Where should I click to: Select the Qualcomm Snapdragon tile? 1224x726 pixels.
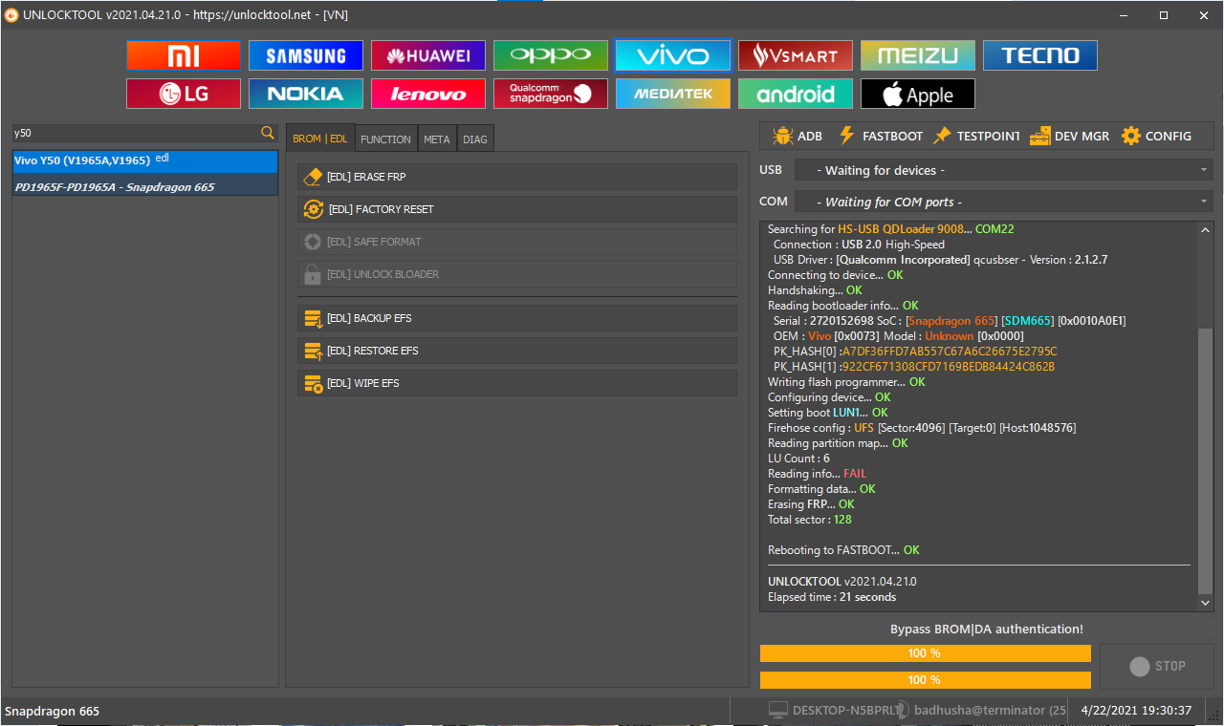[551, 94]
